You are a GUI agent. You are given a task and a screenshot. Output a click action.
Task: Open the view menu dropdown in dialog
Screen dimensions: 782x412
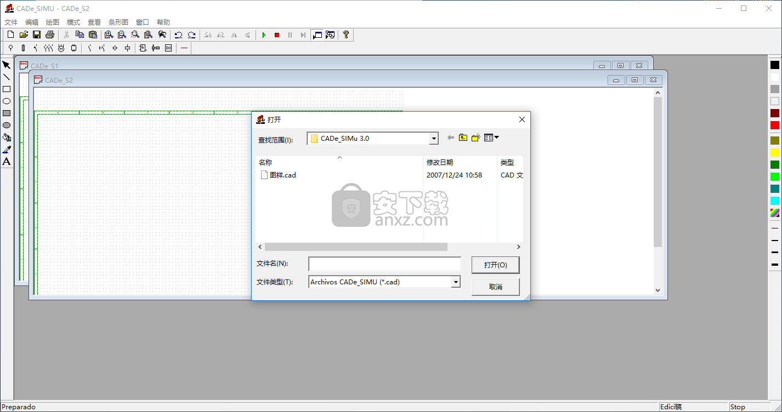pos(491,138)
